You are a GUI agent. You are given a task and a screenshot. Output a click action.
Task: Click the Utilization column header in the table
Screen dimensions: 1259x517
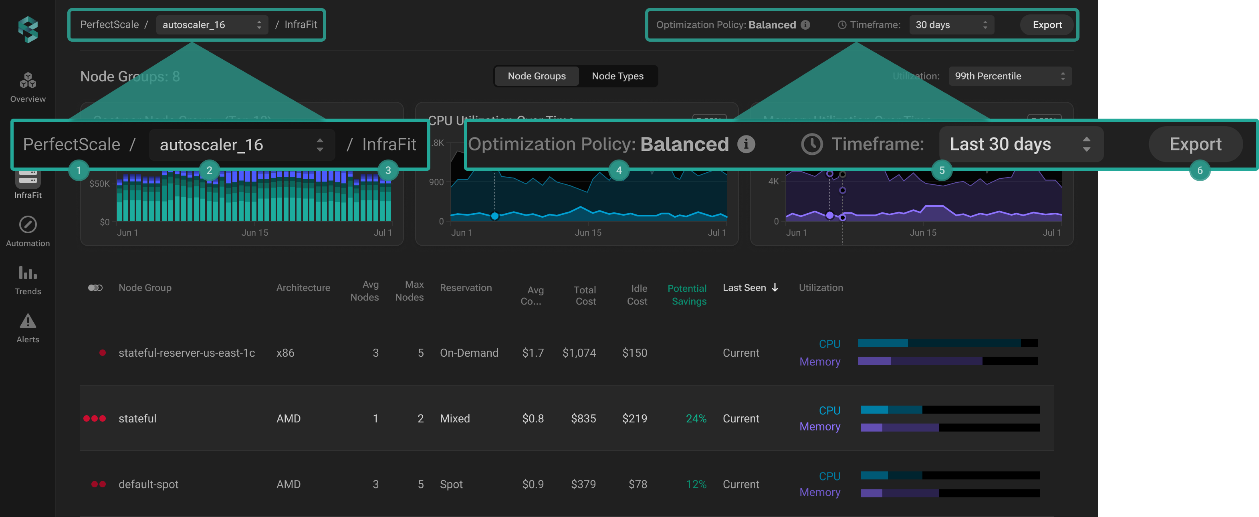point(821,288)
